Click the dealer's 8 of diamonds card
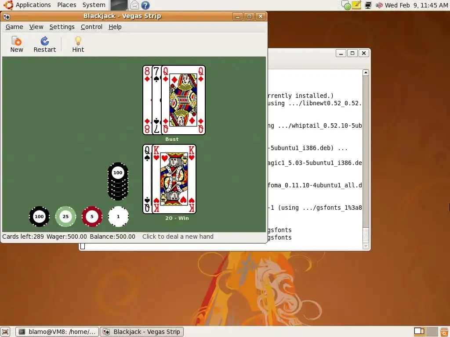This screenshot has width=450, height=337. tap(147, 100)
